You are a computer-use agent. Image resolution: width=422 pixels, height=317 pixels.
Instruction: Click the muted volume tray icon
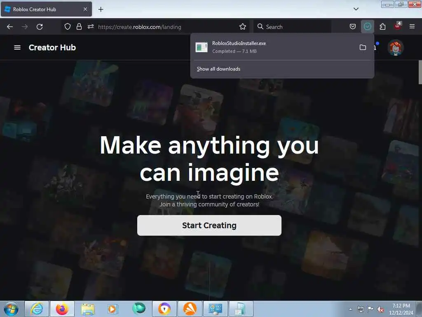380,310
